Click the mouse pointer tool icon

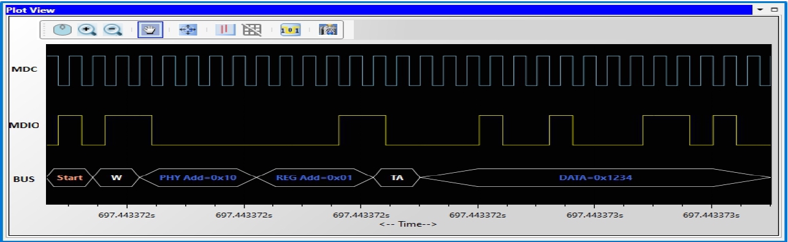click(x=63, y=29)
